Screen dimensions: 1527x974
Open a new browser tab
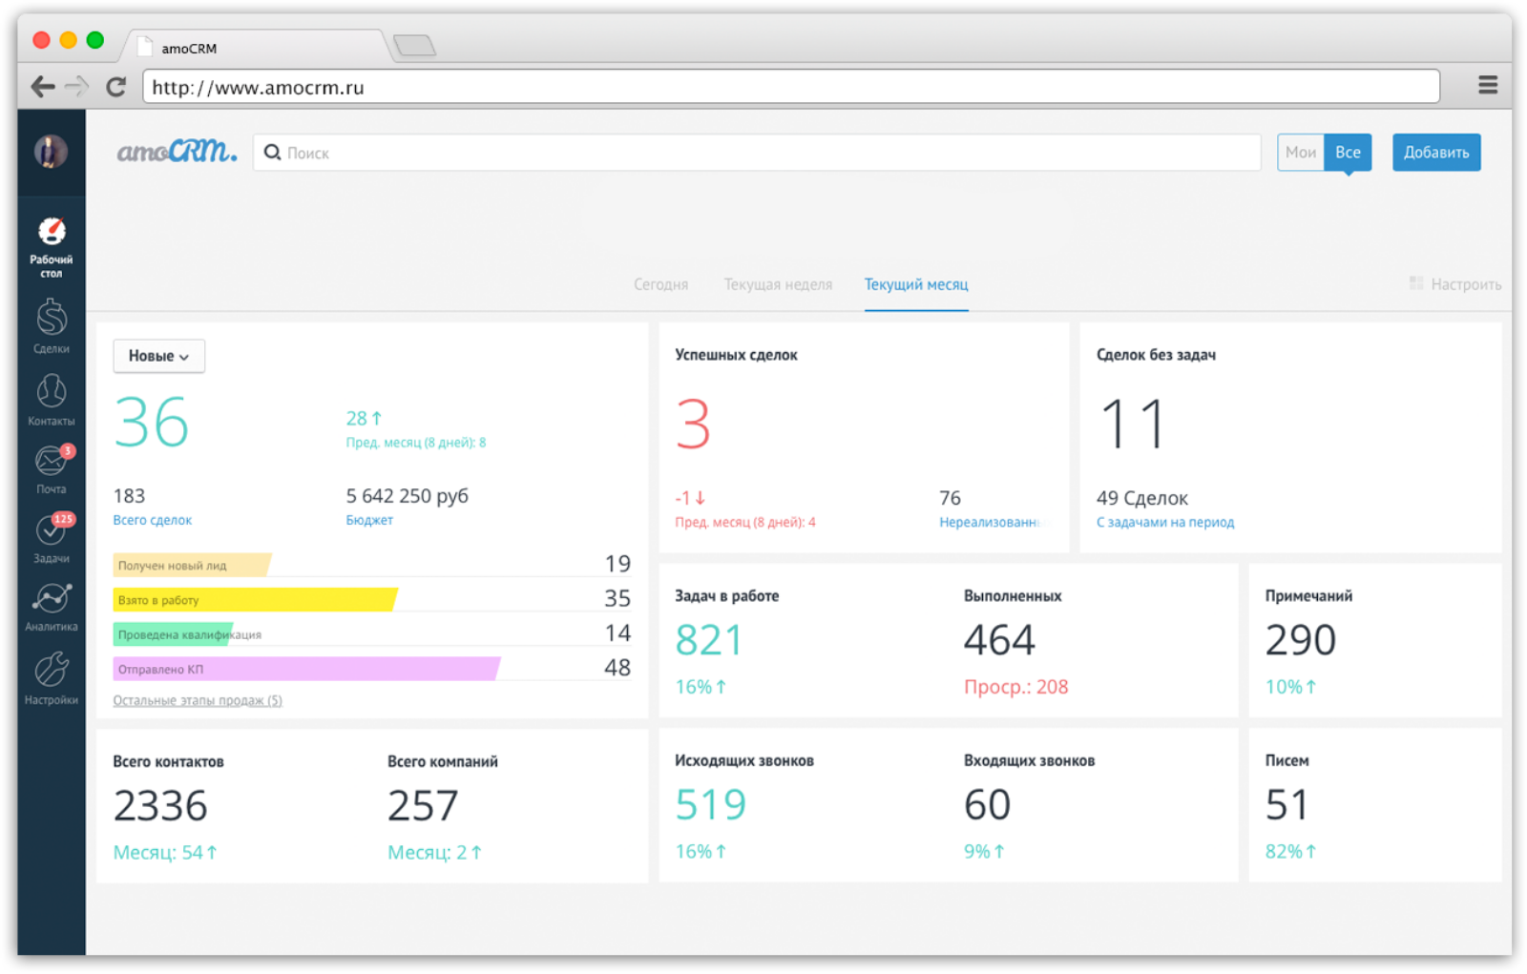pos(414,45)
